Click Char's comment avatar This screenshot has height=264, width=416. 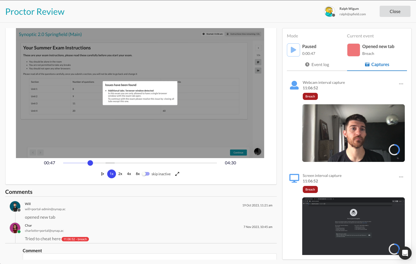coord(15,228)
